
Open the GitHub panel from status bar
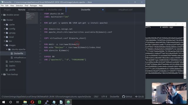pos(127,97)
